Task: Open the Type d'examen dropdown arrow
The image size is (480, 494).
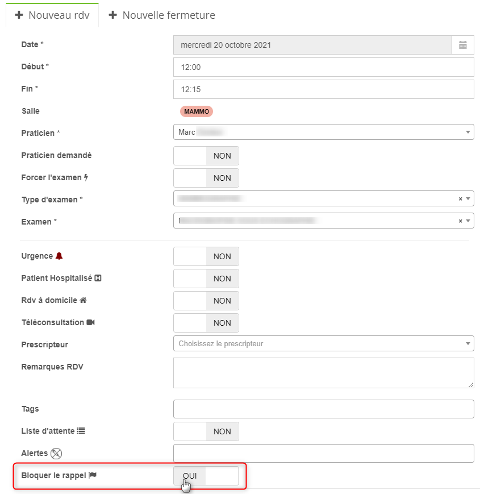Action: point(468,199)
